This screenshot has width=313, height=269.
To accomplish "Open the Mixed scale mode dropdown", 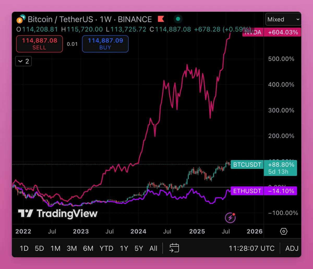I will 283,19.
